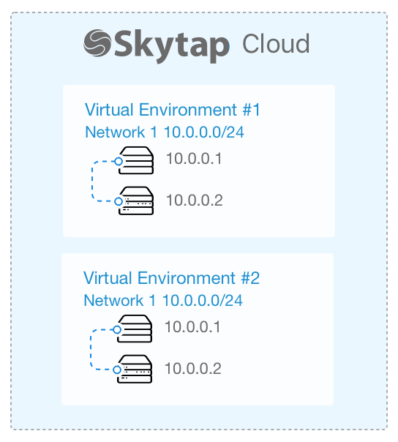Image resolution: width=398 pixels, height=442 pixels.
Task: Click Network 1 10.0.0.0/24 in Environment #1
Action: click(x=165, y=132)
